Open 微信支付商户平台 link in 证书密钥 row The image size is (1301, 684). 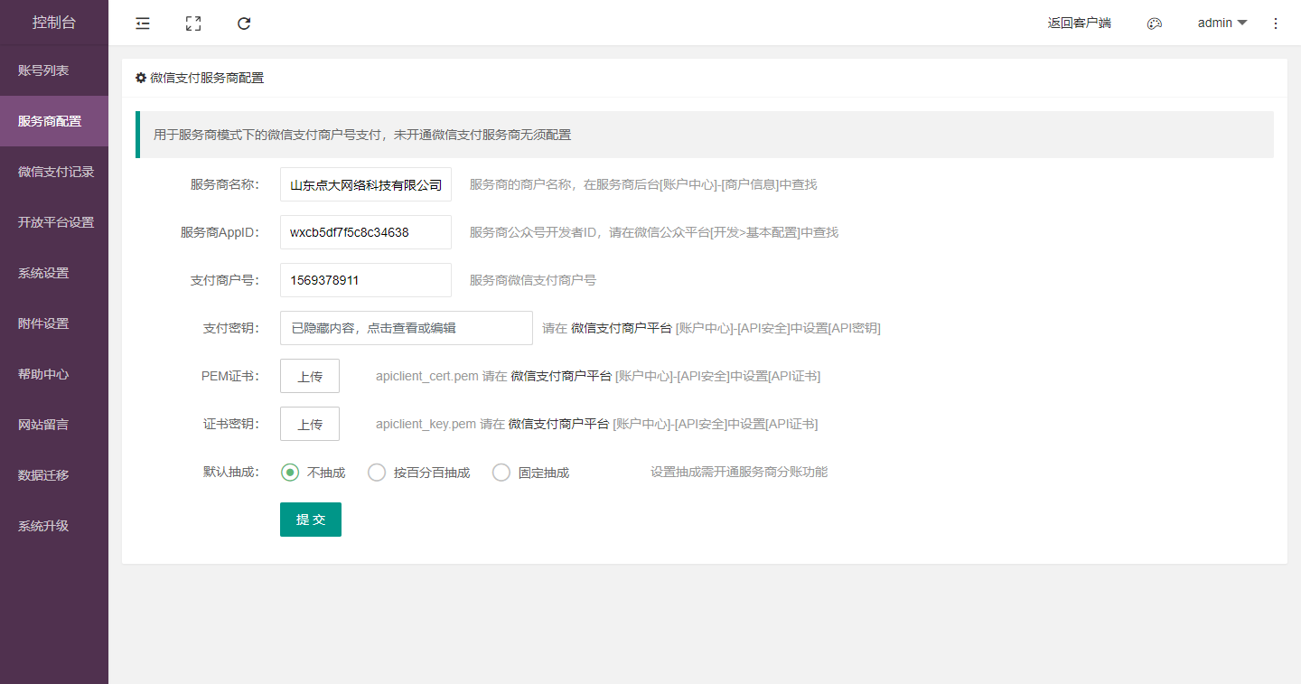pos(558,424)
